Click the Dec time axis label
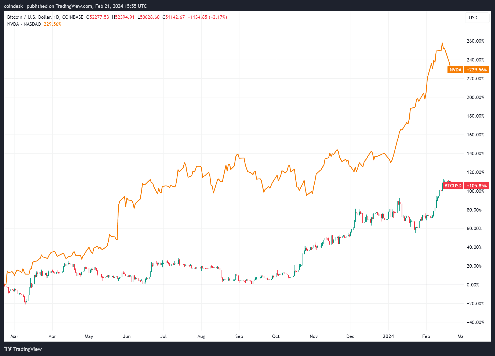The image size is (495, 356). (x=350, y=336)
